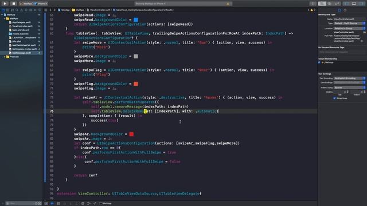Jump to next issue arrow
The width and height of the screenshot is (367, 206).
pos(315,10)
